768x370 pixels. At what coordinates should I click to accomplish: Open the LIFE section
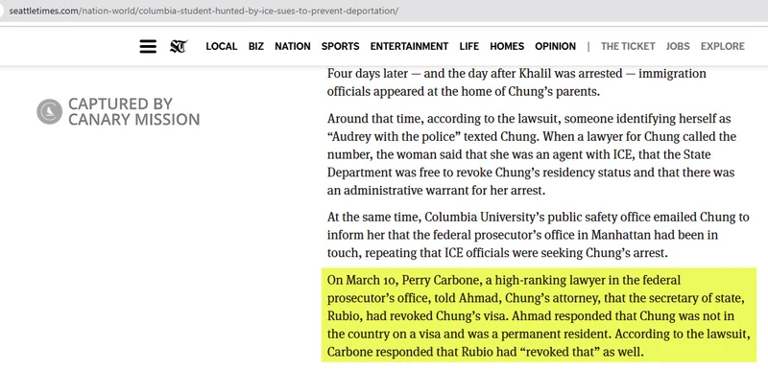point(469,46)
